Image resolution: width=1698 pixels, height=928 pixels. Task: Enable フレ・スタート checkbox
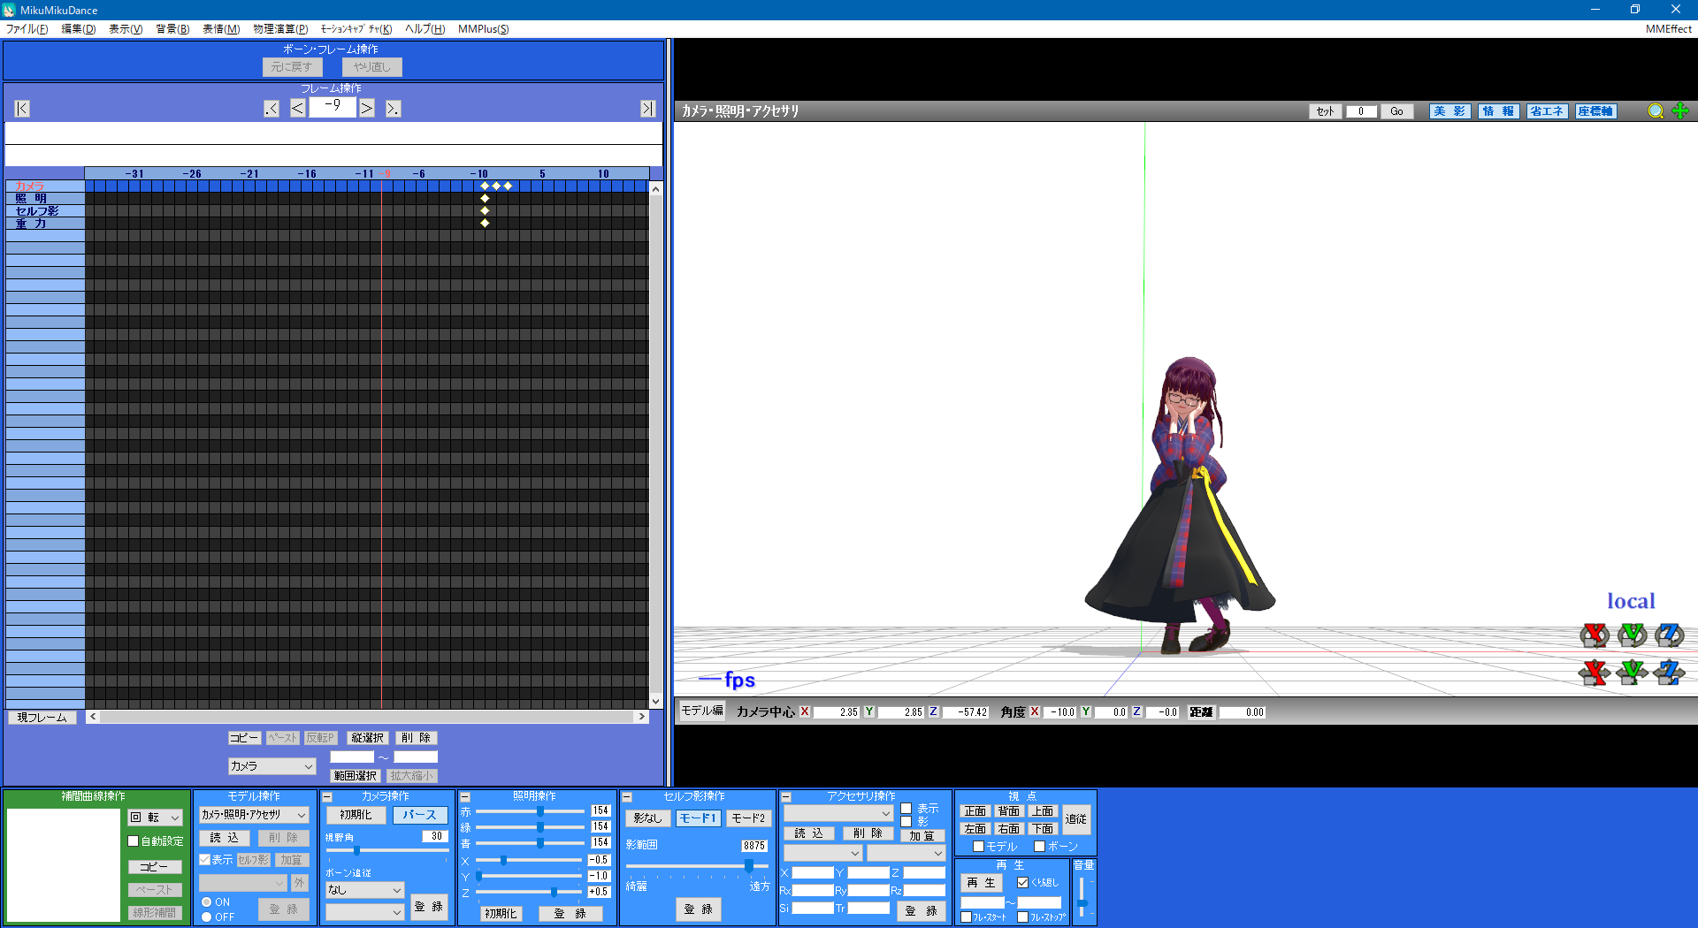coord(967,917)
